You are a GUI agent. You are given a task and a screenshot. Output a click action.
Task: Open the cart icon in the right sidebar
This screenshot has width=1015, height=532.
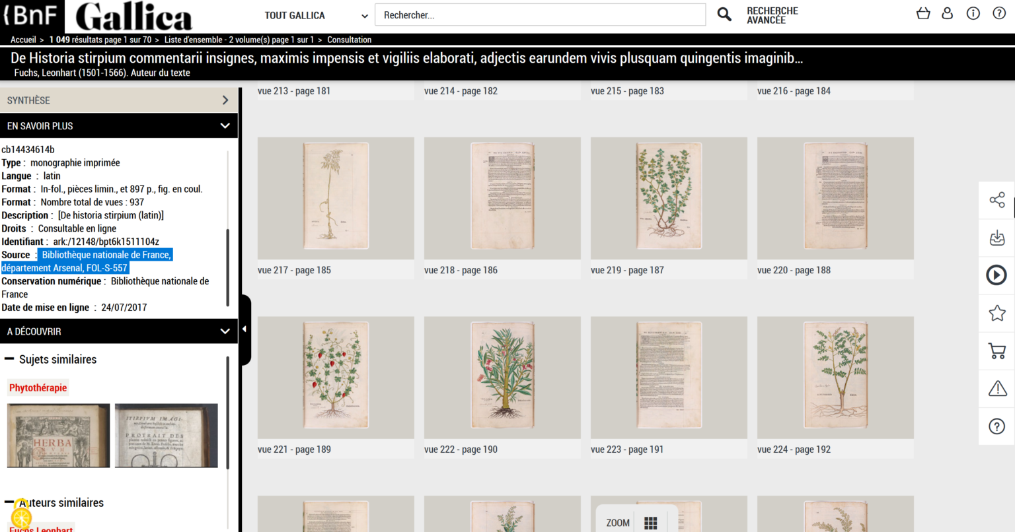[x=996, y=350]
